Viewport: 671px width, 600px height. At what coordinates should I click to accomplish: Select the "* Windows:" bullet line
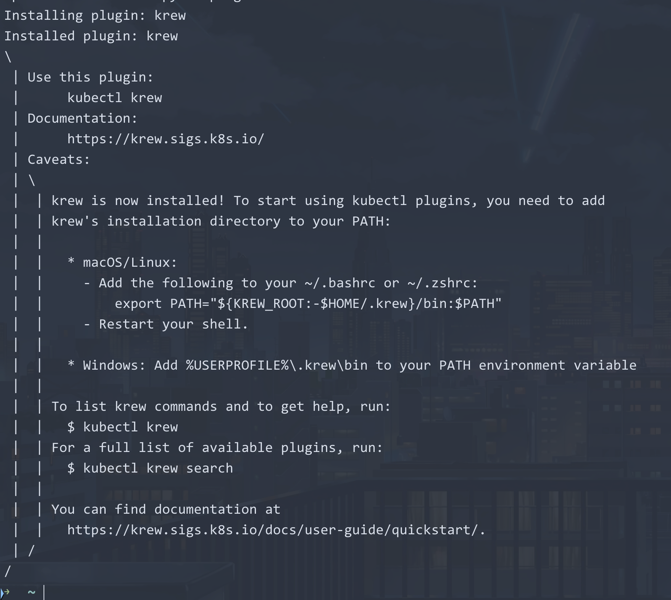(352, 366)
